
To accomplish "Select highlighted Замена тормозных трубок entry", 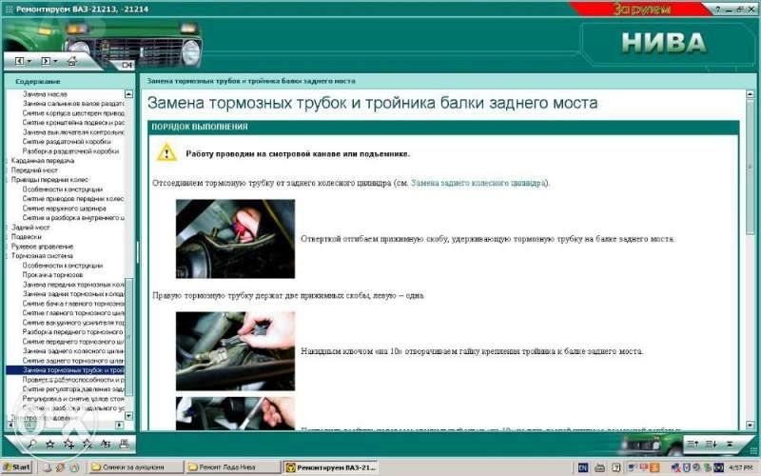I will point(65,370).
